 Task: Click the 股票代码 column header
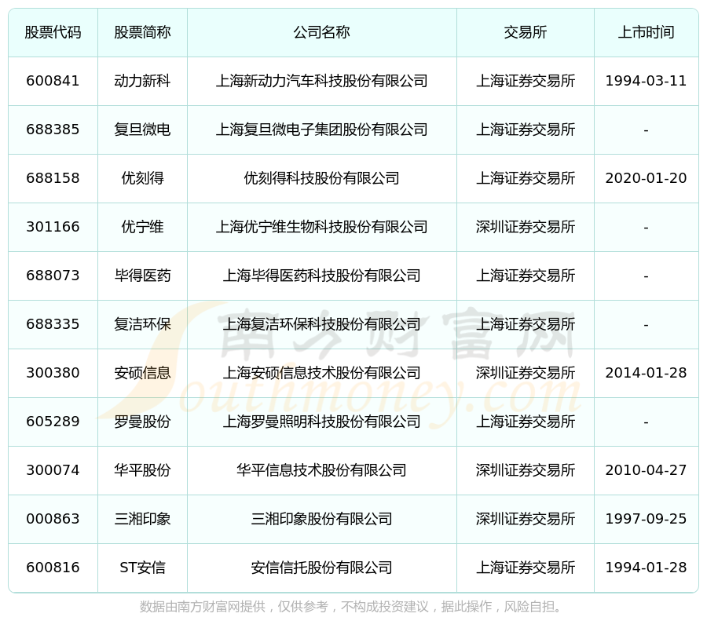[53, 32]
